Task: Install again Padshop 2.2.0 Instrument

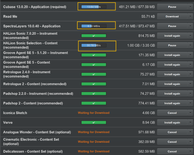Action: (x=172, y=94)
